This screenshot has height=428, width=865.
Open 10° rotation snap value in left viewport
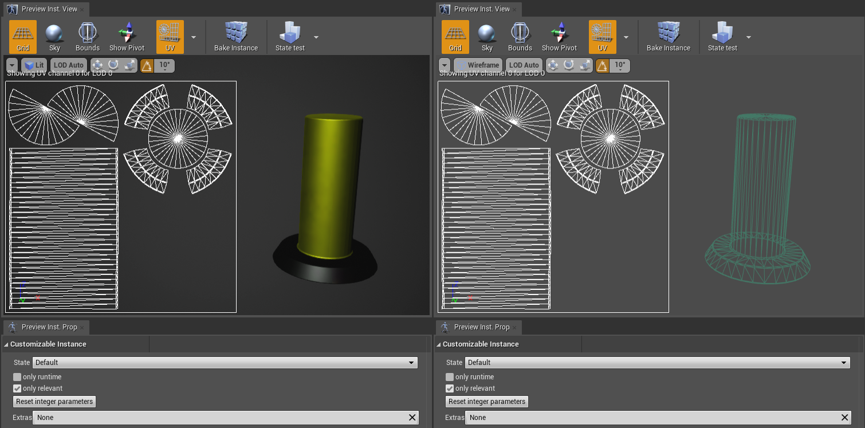[164, 65]
